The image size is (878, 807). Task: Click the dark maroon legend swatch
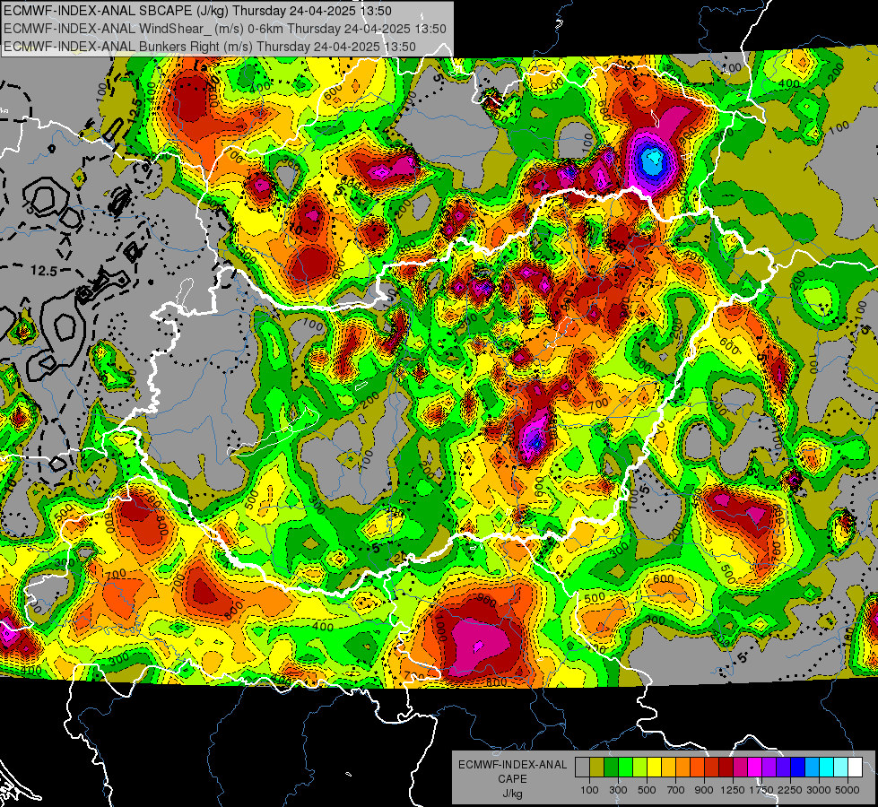726,768
